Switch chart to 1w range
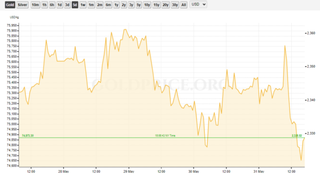 pyautogui.click(x=83, y=5)
